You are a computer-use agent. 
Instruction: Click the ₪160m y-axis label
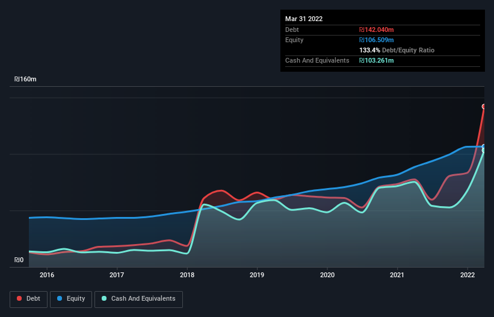pos(25,79)
